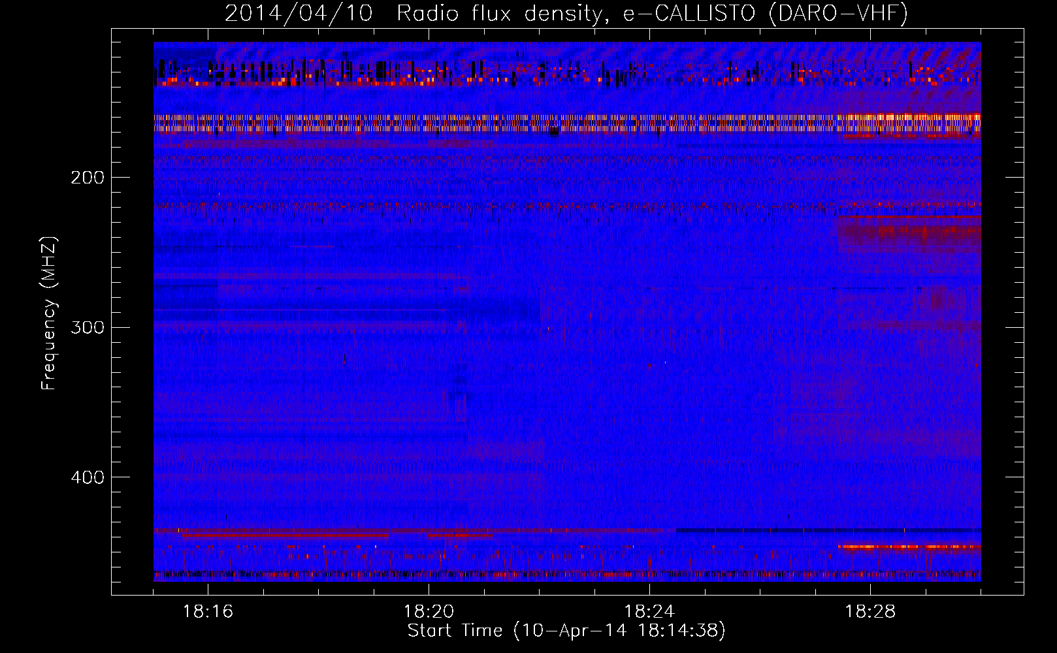Click the 400 frequency tick label

click(x=88, y=477)
